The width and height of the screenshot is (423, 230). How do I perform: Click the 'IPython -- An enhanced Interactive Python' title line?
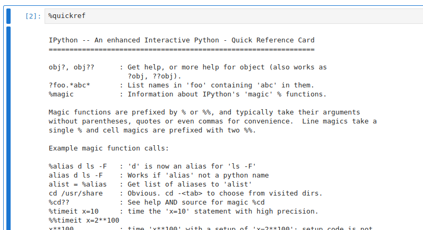pos(182,40)
